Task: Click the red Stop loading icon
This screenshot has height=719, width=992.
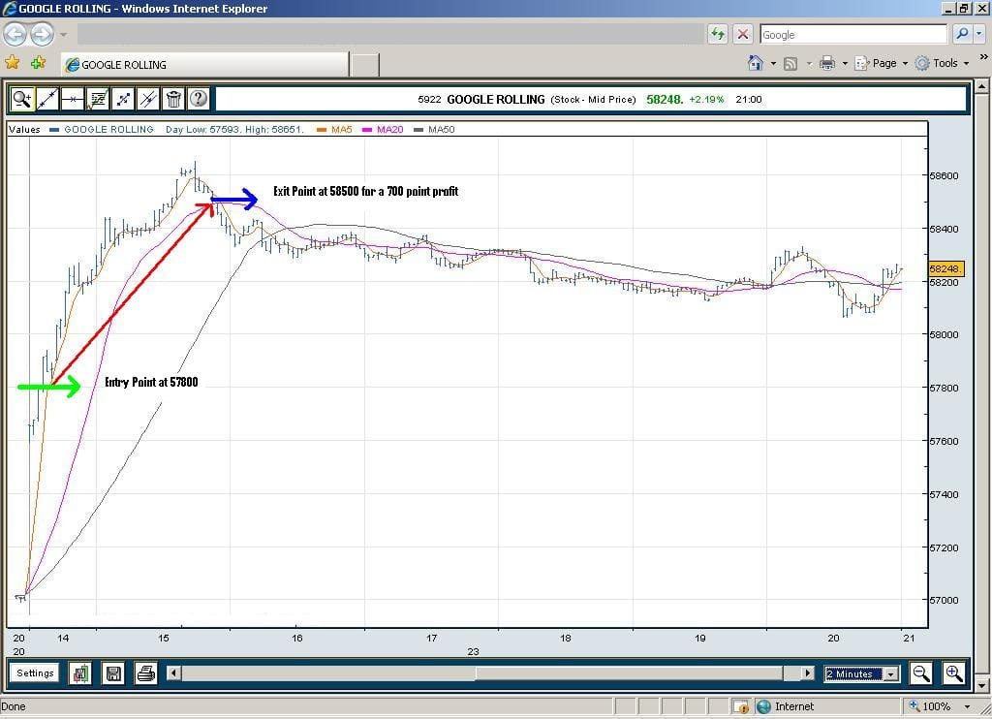Action: point(743,34)
